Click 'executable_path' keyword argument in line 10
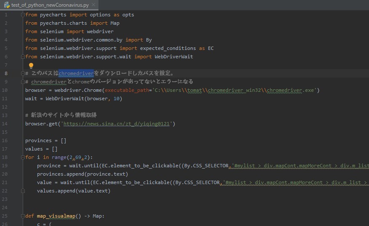Screen dimensions: 369x226 pyautogui.click(x=127, y=90)
